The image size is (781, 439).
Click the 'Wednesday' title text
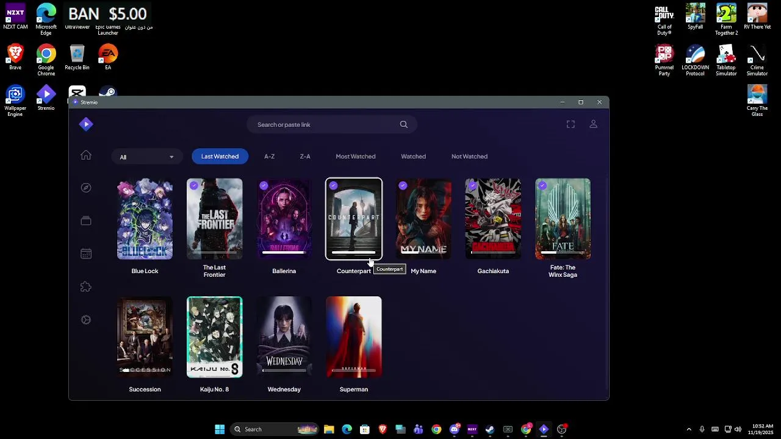point(284,390)
